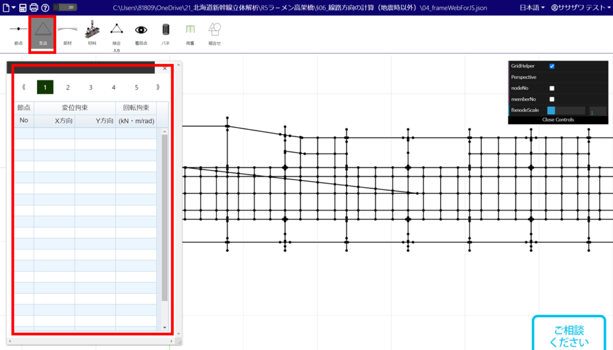Select page 3 in pagination

pos(91,87)
